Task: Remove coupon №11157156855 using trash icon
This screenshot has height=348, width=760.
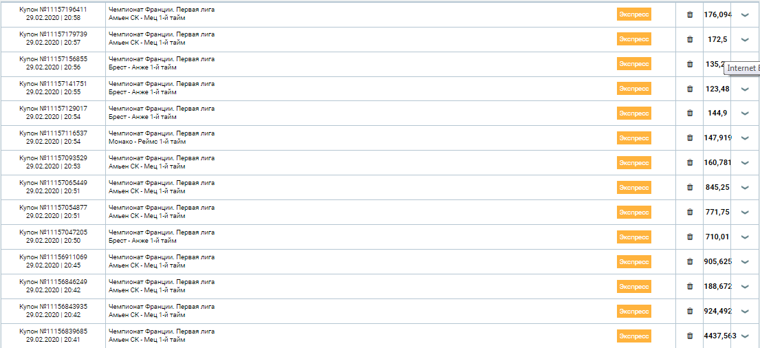Action: [690, 64]
